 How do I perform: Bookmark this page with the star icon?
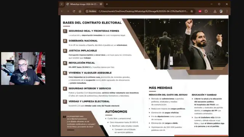192,11
